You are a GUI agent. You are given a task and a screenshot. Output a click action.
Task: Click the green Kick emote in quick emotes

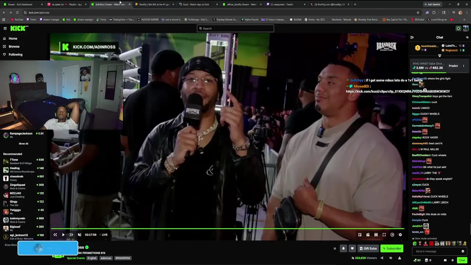click(x=415, y=243)
